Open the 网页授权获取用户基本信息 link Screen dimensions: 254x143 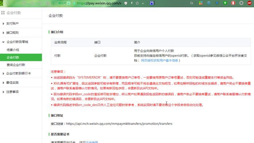click(160, 60)
